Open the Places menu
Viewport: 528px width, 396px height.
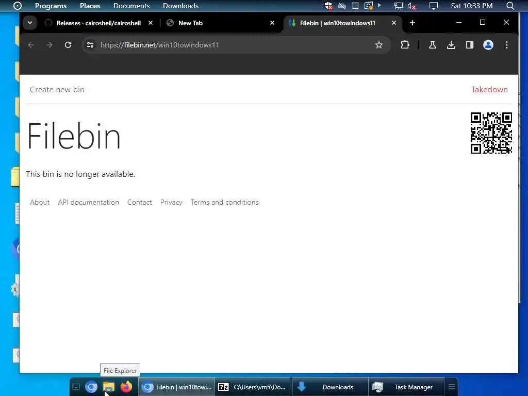[90, 6]
